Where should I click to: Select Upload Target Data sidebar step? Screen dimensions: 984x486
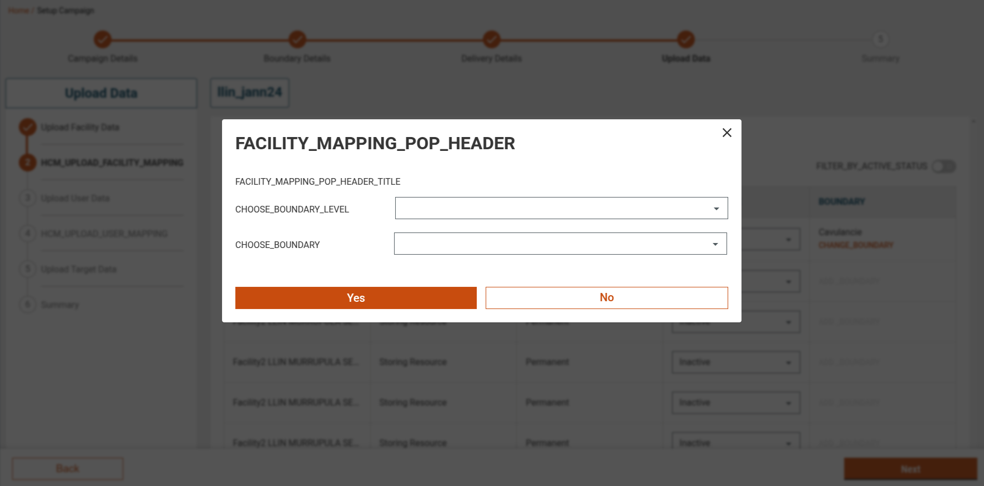tap(78, 269)
